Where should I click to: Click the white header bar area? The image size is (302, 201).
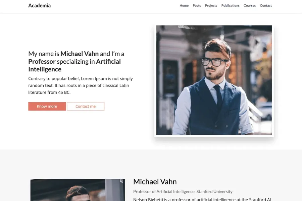tap(115, 6)
